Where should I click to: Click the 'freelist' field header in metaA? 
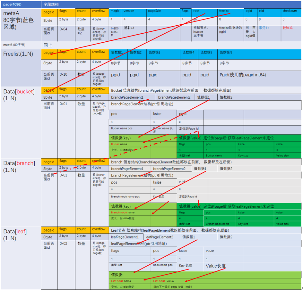[230, 13]
